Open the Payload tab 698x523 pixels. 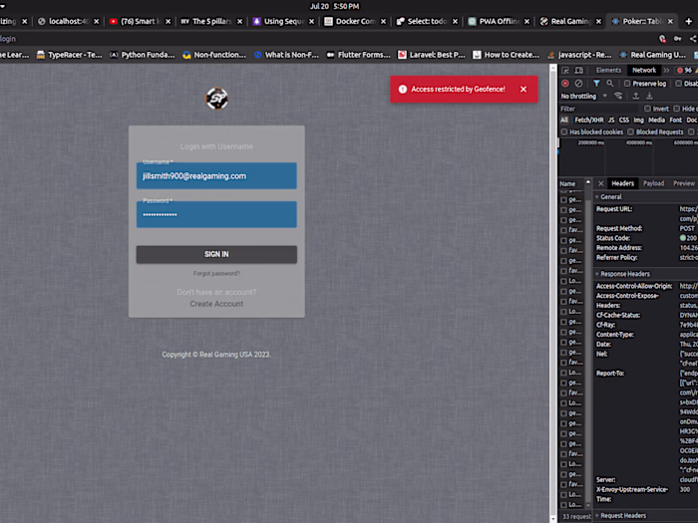point(653,183)
